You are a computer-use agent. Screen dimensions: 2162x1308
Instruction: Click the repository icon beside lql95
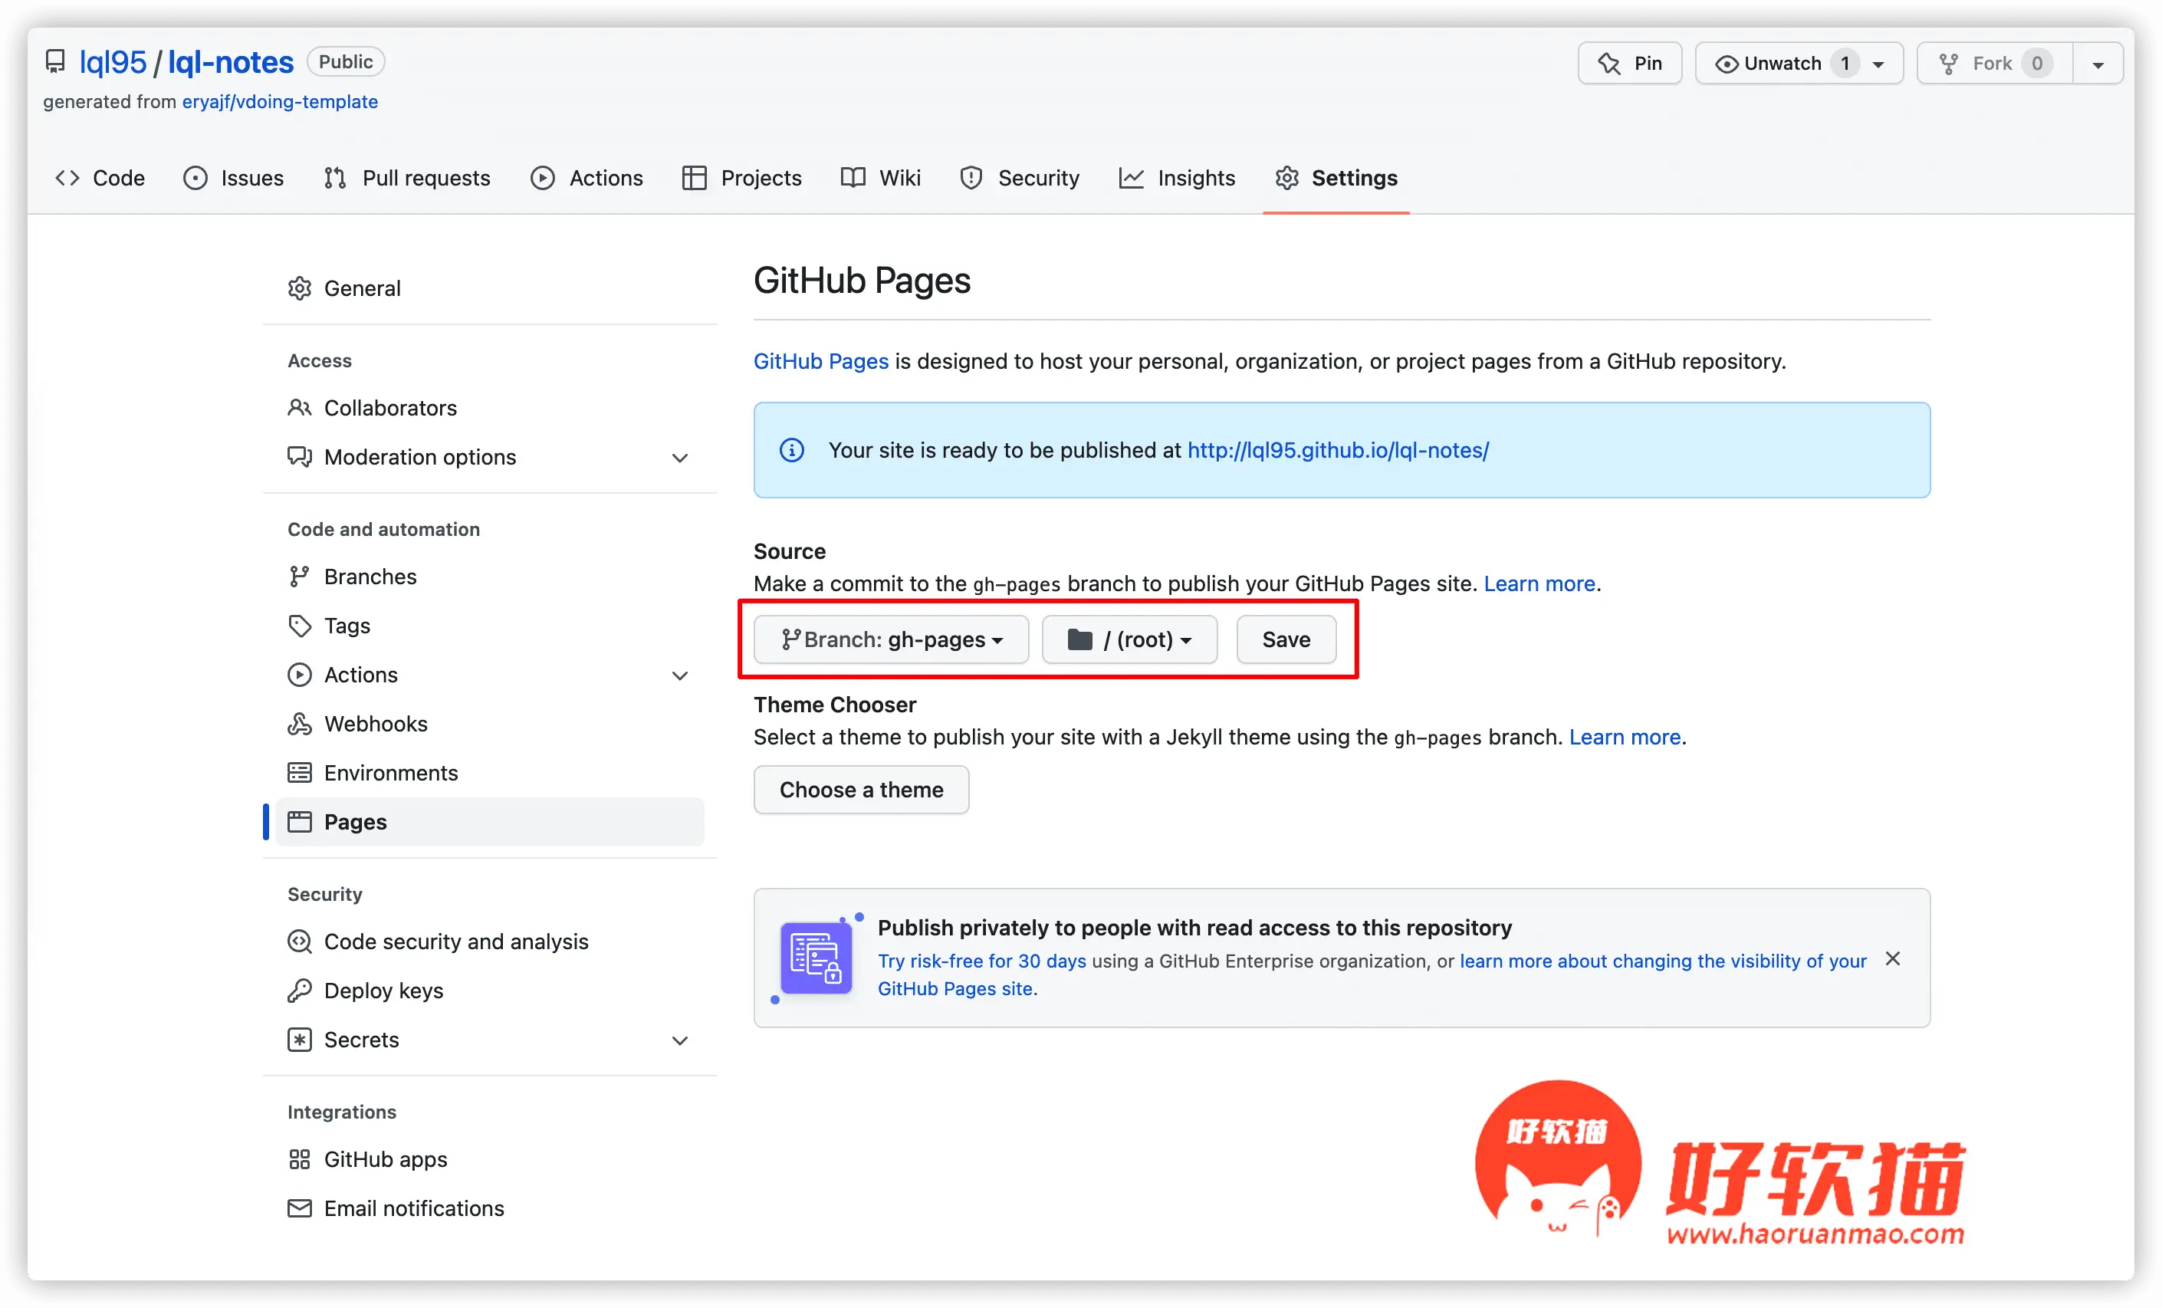click(x=55, y=61)
